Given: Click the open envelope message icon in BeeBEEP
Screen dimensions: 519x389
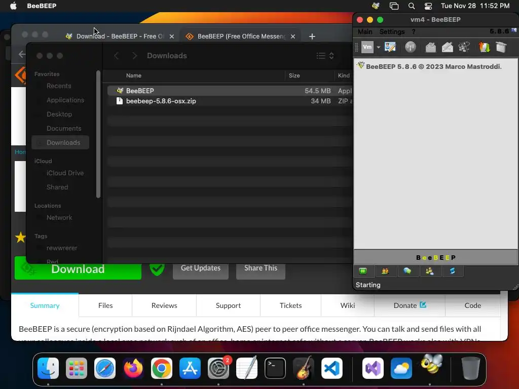Looking at the screenshot, I should click(x=431, y=47).
